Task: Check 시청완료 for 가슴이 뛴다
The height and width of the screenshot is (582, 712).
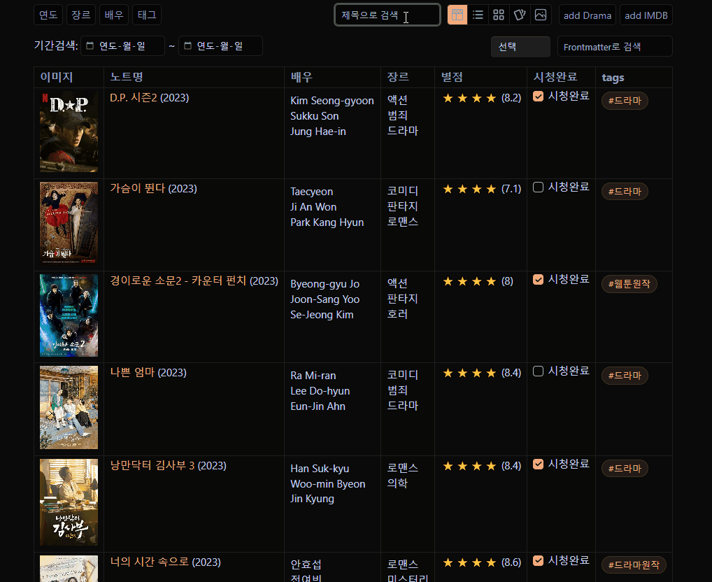Action: point(538,187)
